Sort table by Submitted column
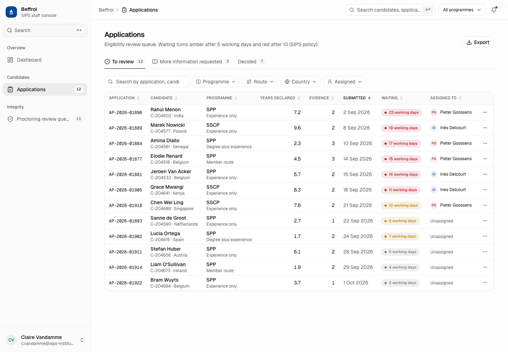 pos(357,98)
